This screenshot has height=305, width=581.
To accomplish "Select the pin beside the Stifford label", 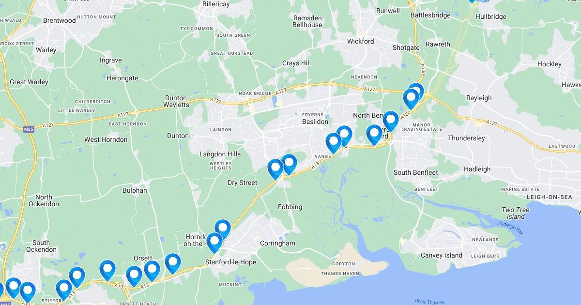I will [x=64, y=290].
